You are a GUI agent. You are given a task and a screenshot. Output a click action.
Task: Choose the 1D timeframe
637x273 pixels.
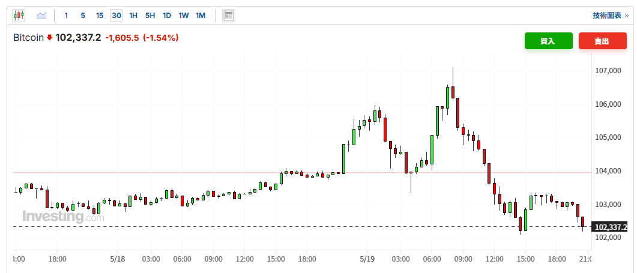click(x=167, y=16)
